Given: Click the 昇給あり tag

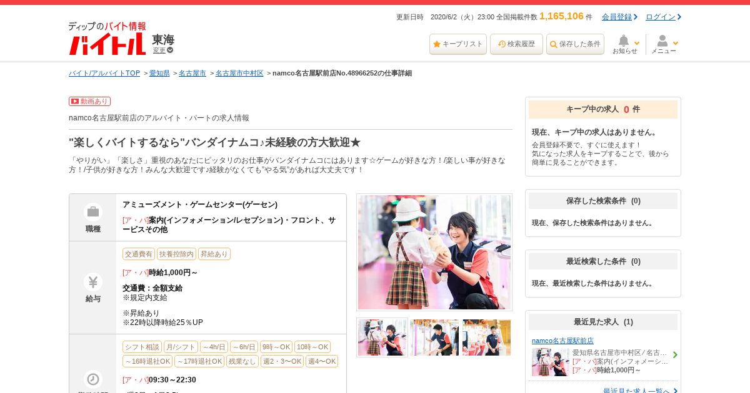Looking at the screenshot, I should click(214, 254).
